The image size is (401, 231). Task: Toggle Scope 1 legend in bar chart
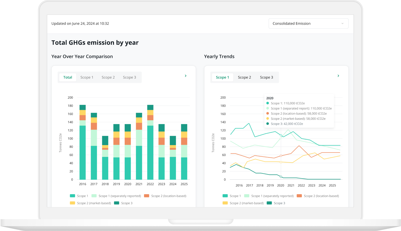click(x=79, y=196)
